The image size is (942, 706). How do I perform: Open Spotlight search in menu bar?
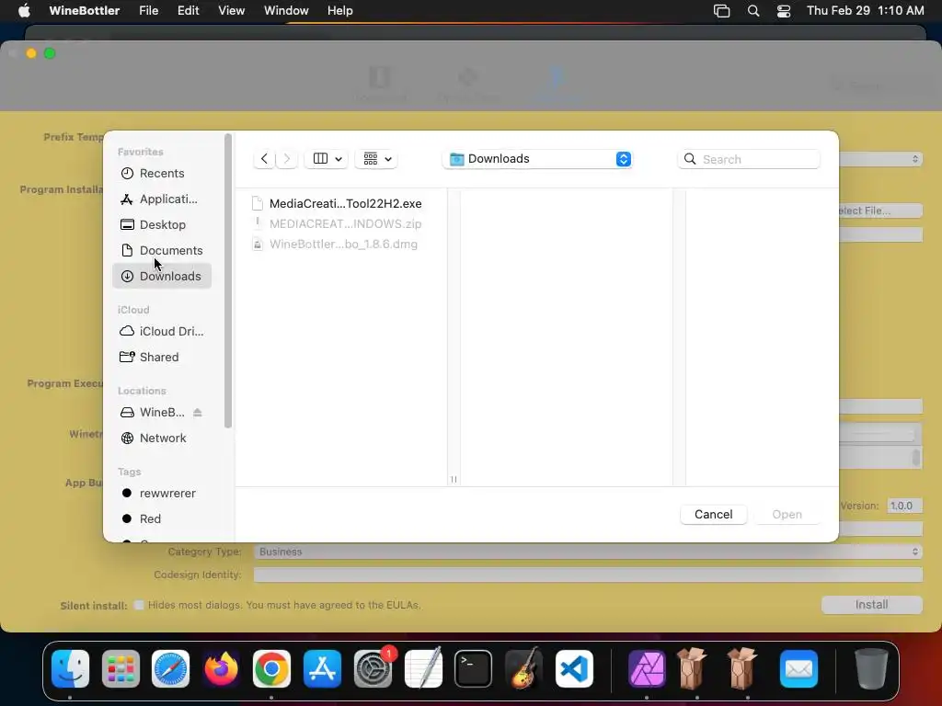[753, 11]
